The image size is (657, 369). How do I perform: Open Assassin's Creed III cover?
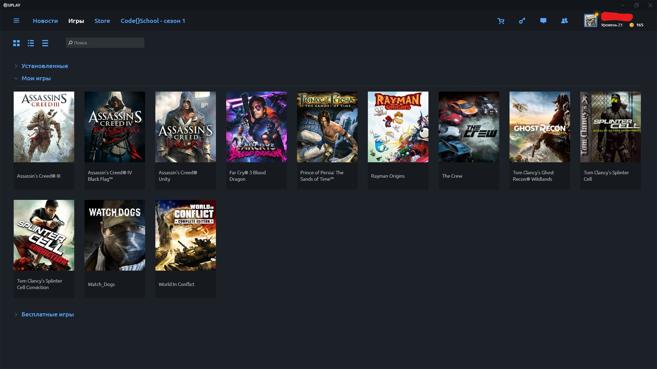pos(44,127)
